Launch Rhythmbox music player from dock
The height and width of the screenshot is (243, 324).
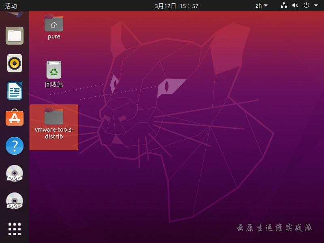tap(15, 63)
